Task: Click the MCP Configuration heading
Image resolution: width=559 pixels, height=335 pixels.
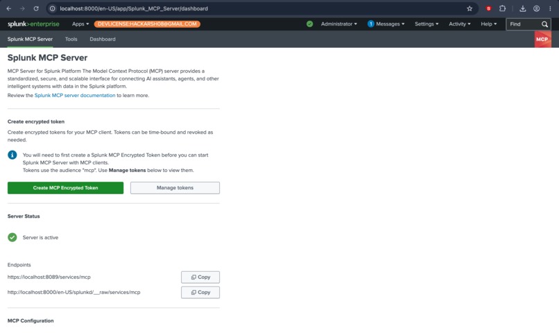Action: pos(31,320)
